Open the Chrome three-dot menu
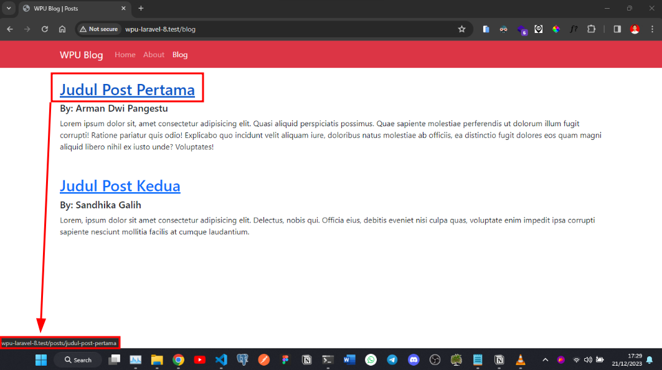 [x=651, y=29]
